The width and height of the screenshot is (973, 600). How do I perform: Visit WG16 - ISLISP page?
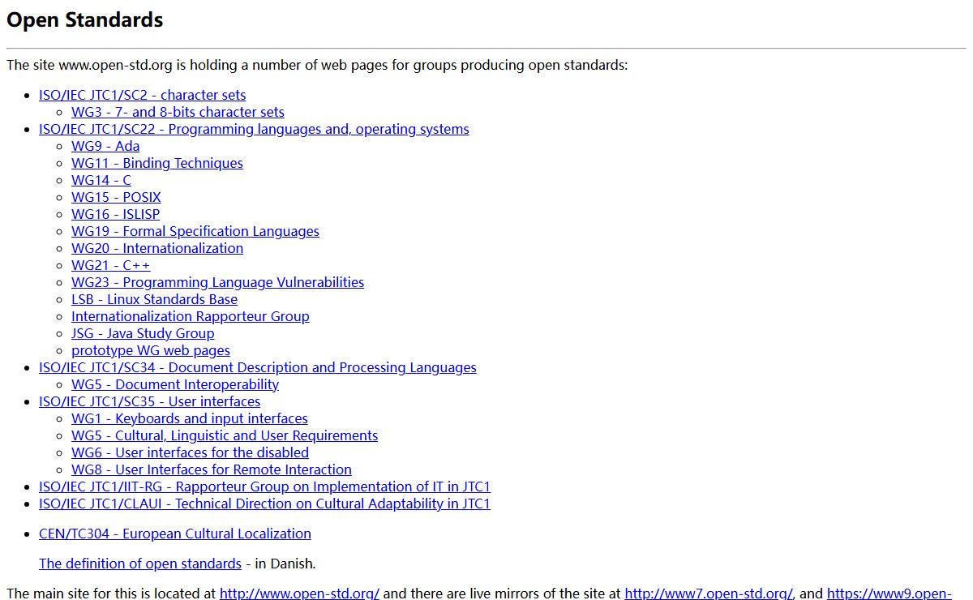point(115,214)
